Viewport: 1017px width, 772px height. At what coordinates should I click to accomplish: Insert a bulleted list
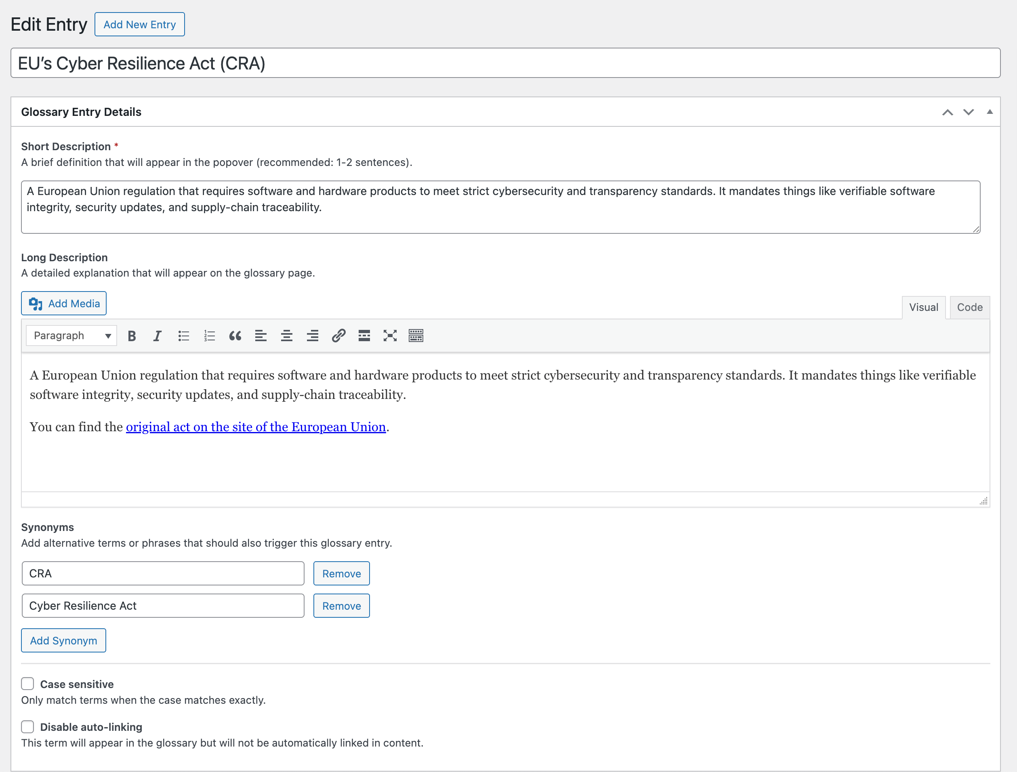[183, 336]
